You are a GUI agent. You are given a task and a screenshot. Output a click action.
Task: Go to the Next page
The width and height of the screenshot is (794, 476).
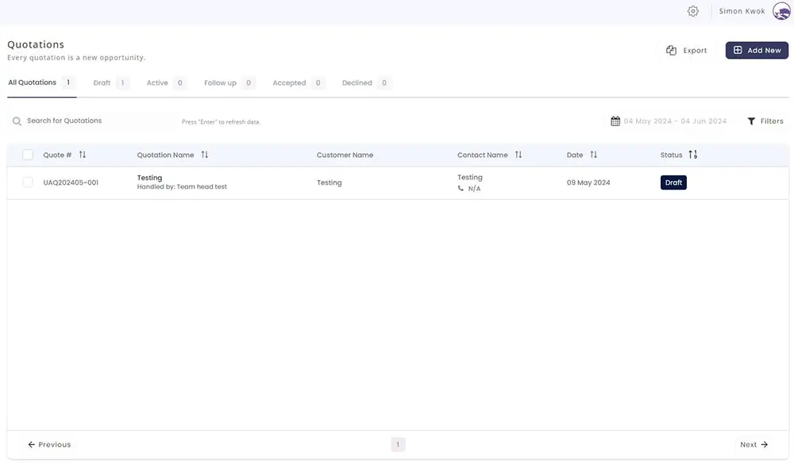pos(754,445)
